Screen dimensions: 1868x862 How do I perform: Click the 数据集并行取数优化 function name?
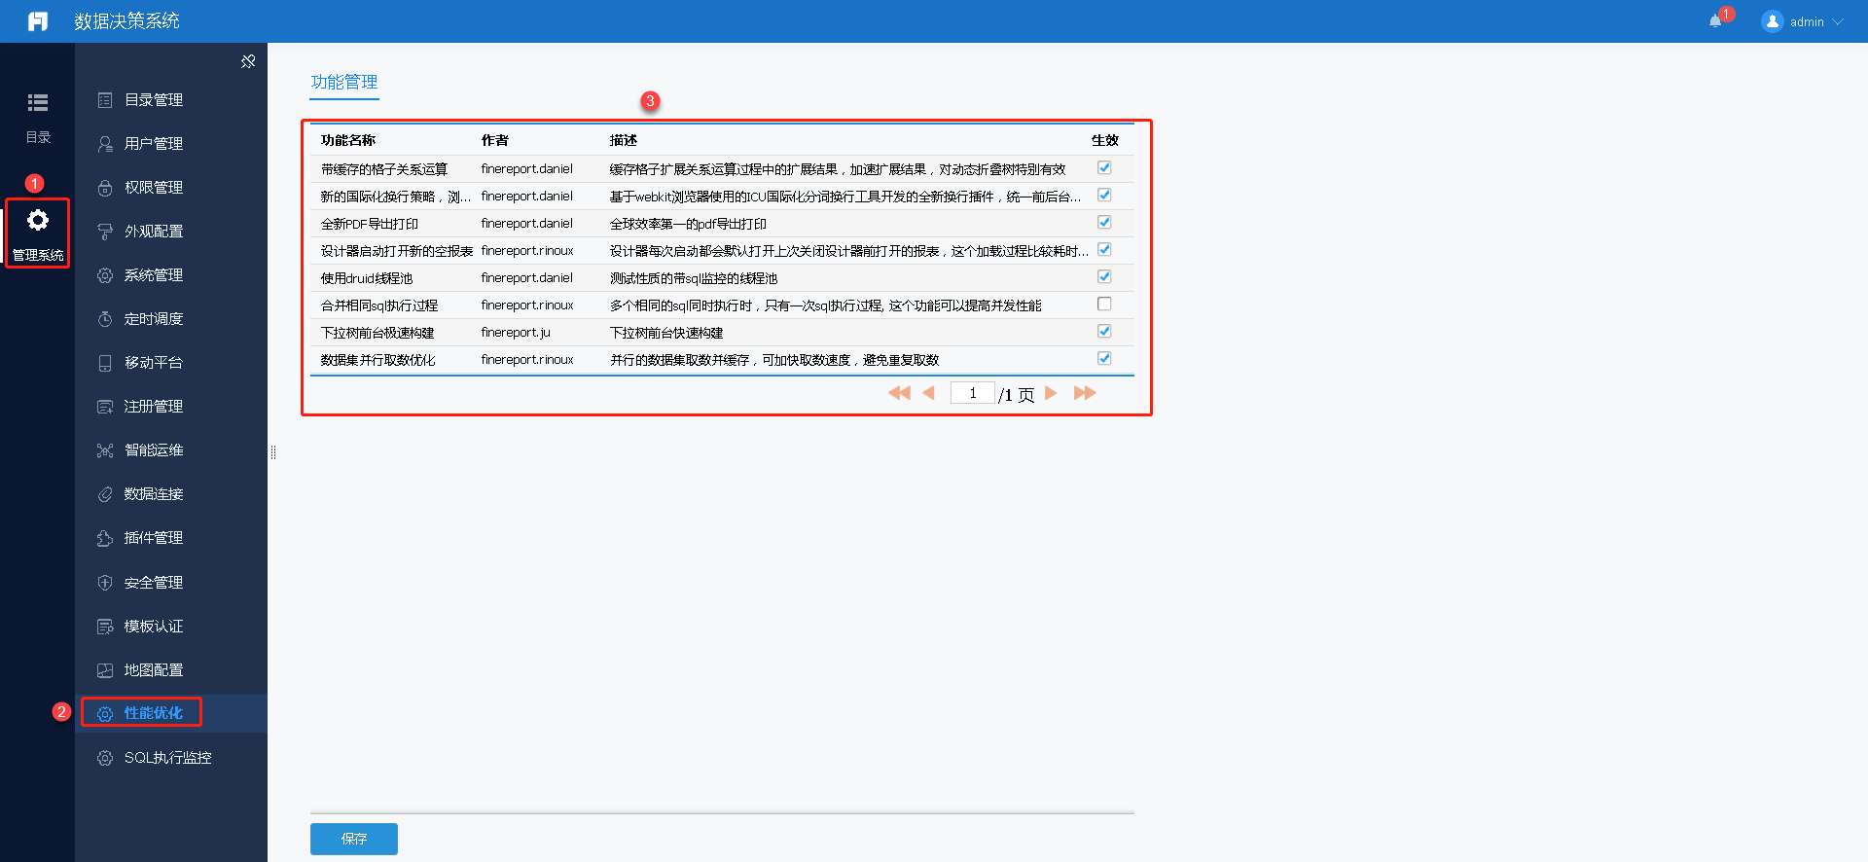(x=378, y=360)
